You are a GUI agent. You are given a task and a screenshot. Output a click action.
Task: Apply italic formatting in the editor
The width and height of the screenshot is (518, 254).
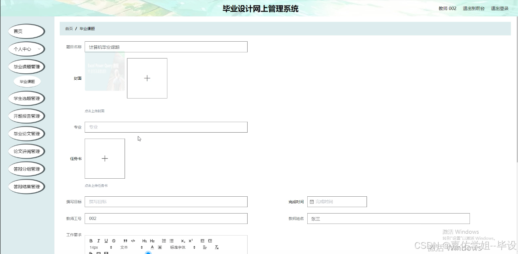click(99, 241)
